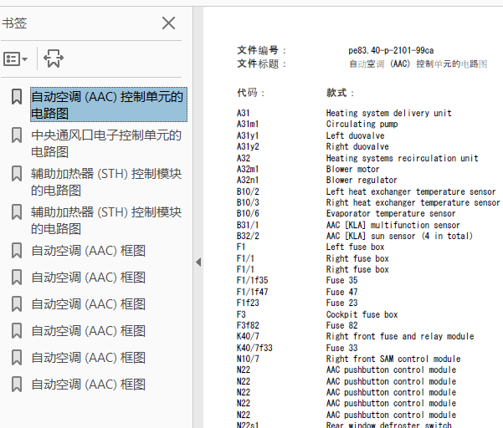The height and width of the screenshot is (428, 503).
Task: Click code K40/7f33
Action: click(254, 348)
